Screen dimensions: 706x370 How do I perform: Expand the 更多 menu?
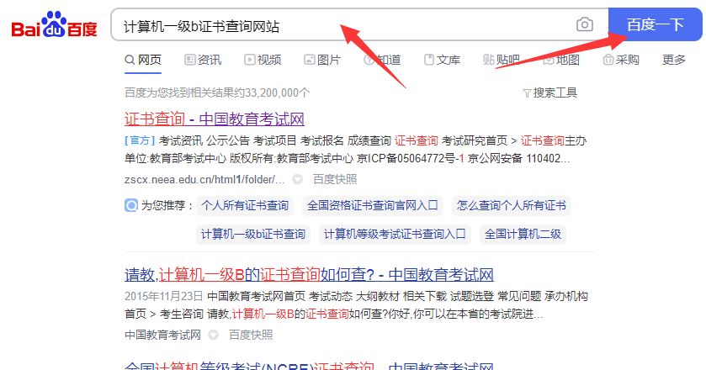click(x=673, y=60)
